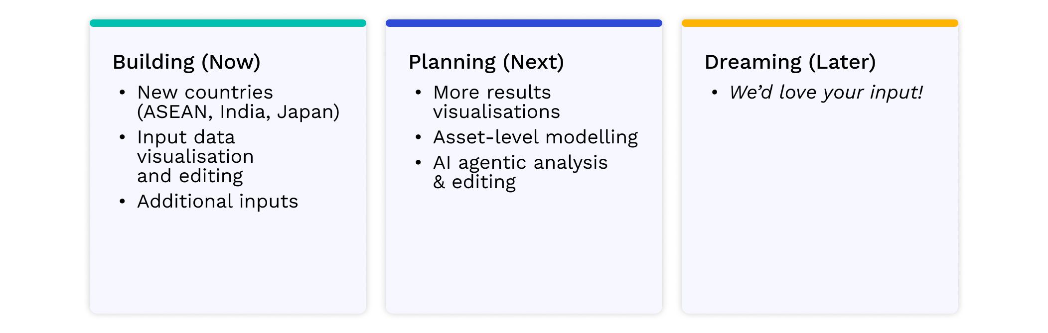Select the Additional inputs bullet
1048x333 pixels.
point(217,201)
